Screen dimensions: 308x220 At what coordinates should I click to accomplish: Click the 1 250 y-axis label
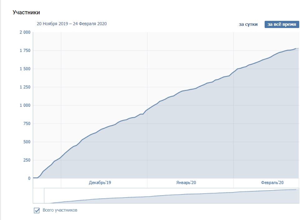click(25, 87)
